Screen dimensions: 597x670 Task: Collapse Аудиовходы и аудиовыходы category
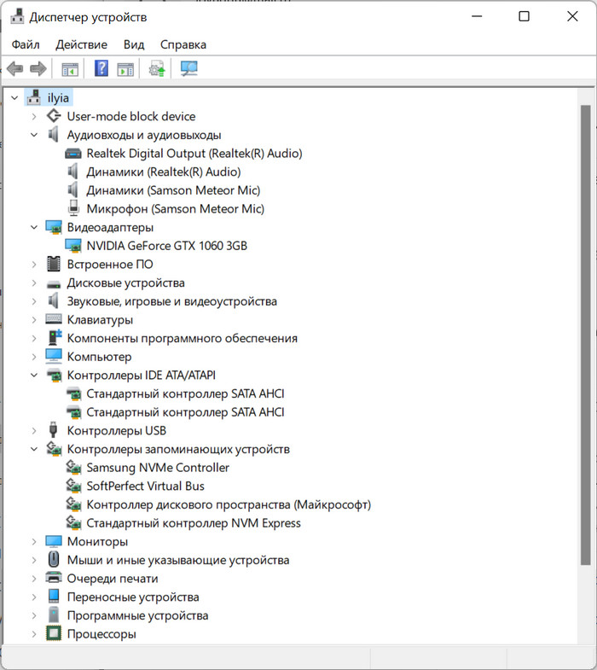click(34, 135)
